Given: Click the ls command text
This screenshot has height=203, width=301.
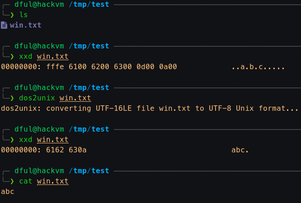Looking at the screenshot, I should pos(24,15).
